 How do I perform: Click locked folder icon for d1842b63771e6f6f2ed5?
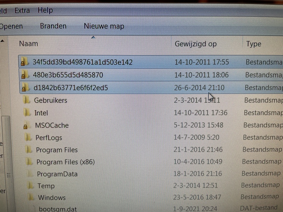[25, 88]
